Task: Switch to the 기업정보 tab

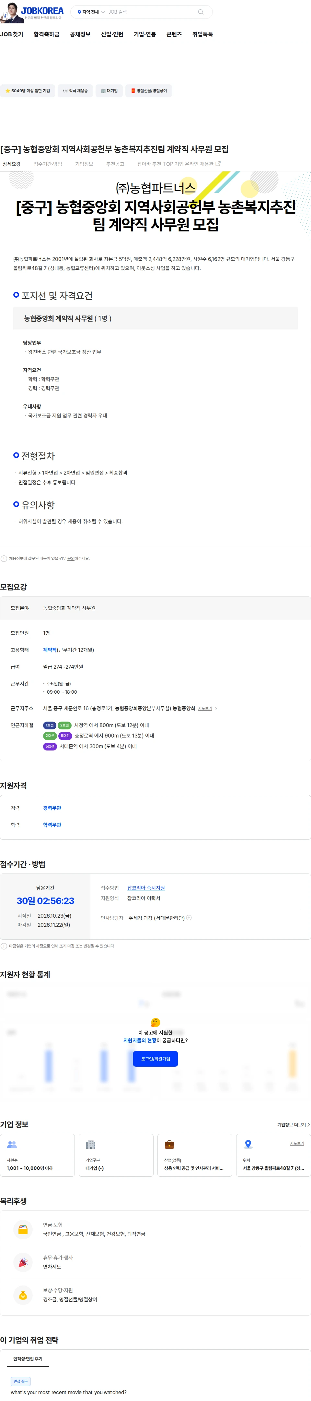Action: (84, 164)
